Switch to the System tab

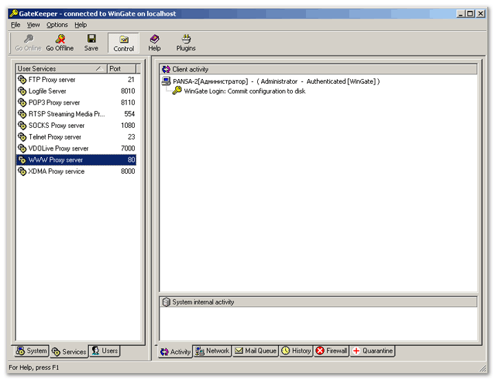(32, 351)
